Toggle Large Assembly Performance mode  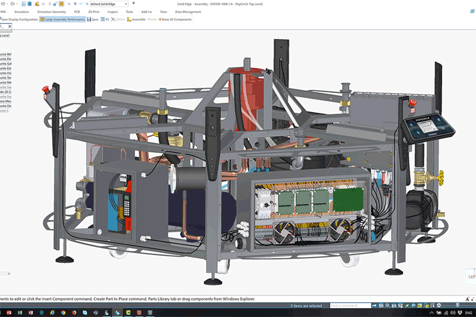(x=62, y=20)
